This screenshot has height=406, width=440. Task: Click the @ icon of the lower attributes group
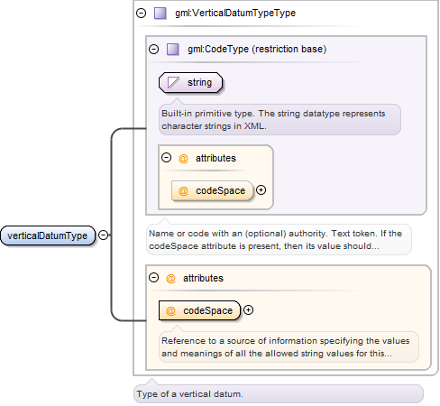pos(170,278)
